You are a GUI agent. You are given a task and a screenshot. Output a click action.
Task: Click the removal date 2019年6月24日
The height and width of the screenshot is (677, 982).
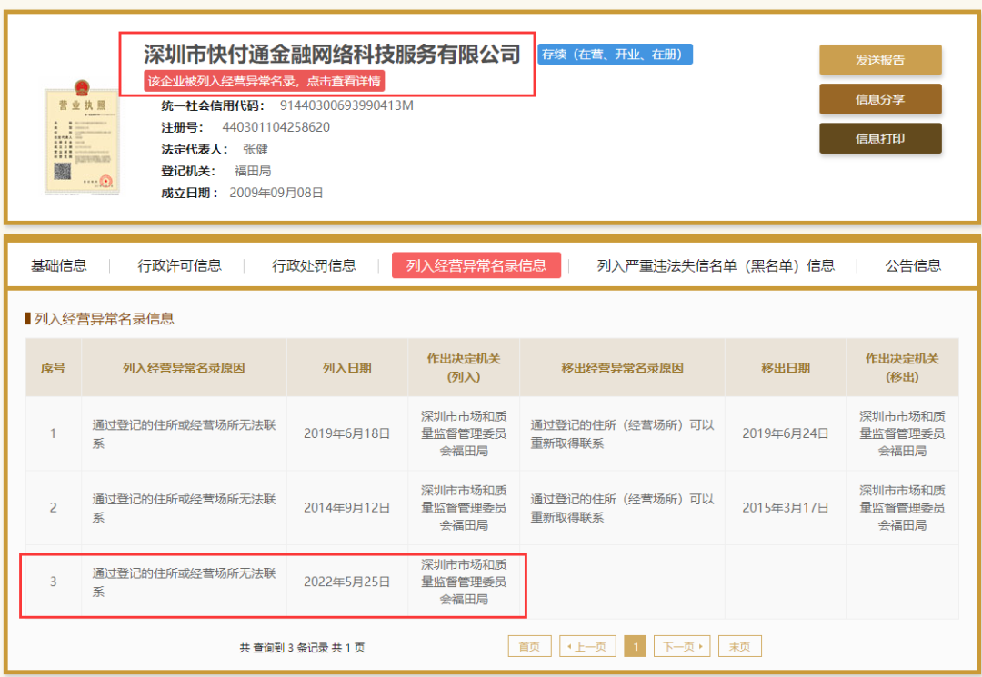coord(786,433)
